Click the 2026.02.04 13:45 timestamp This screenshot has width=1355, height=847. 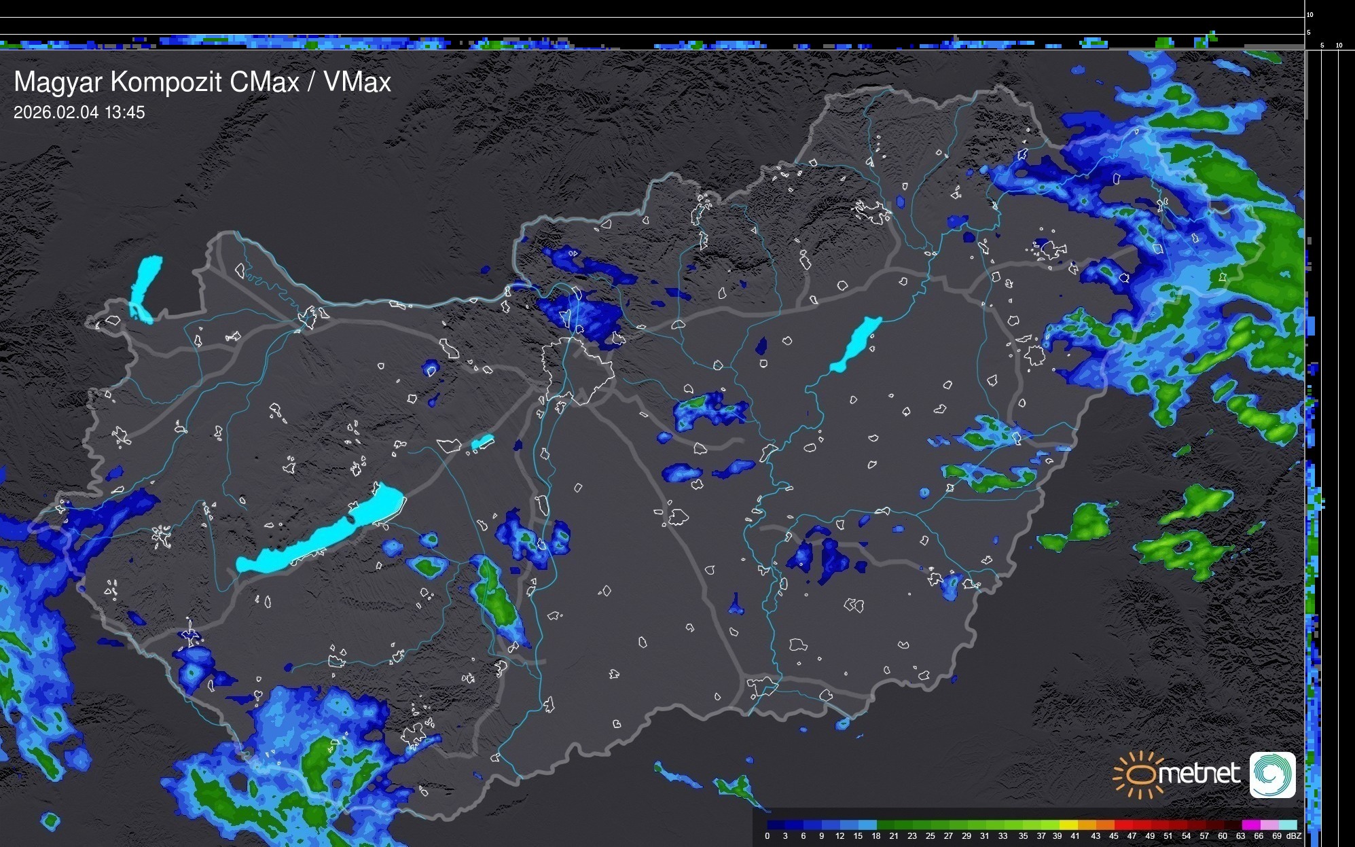[79, 113]
